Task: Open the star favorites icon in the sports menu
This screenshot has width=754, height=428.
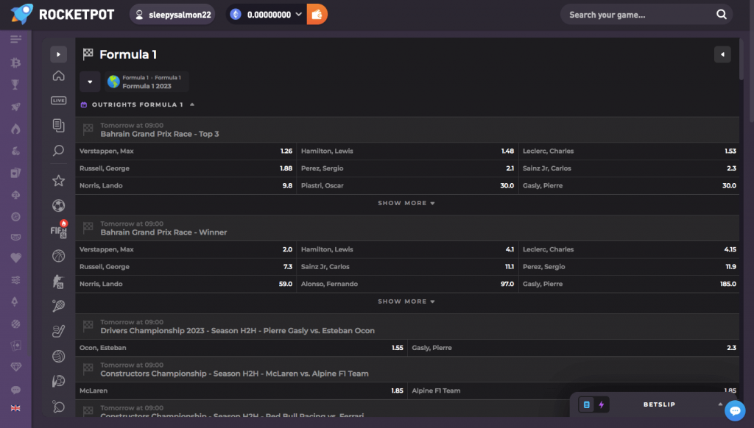Action: point(59,181)
